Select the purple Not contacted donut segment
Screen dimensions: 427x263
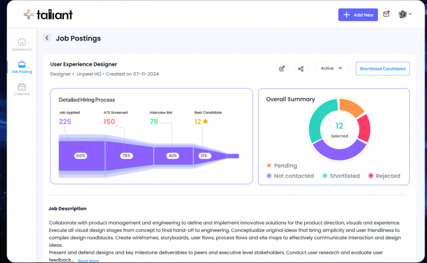pyautogui.click(x=340, y=151)
